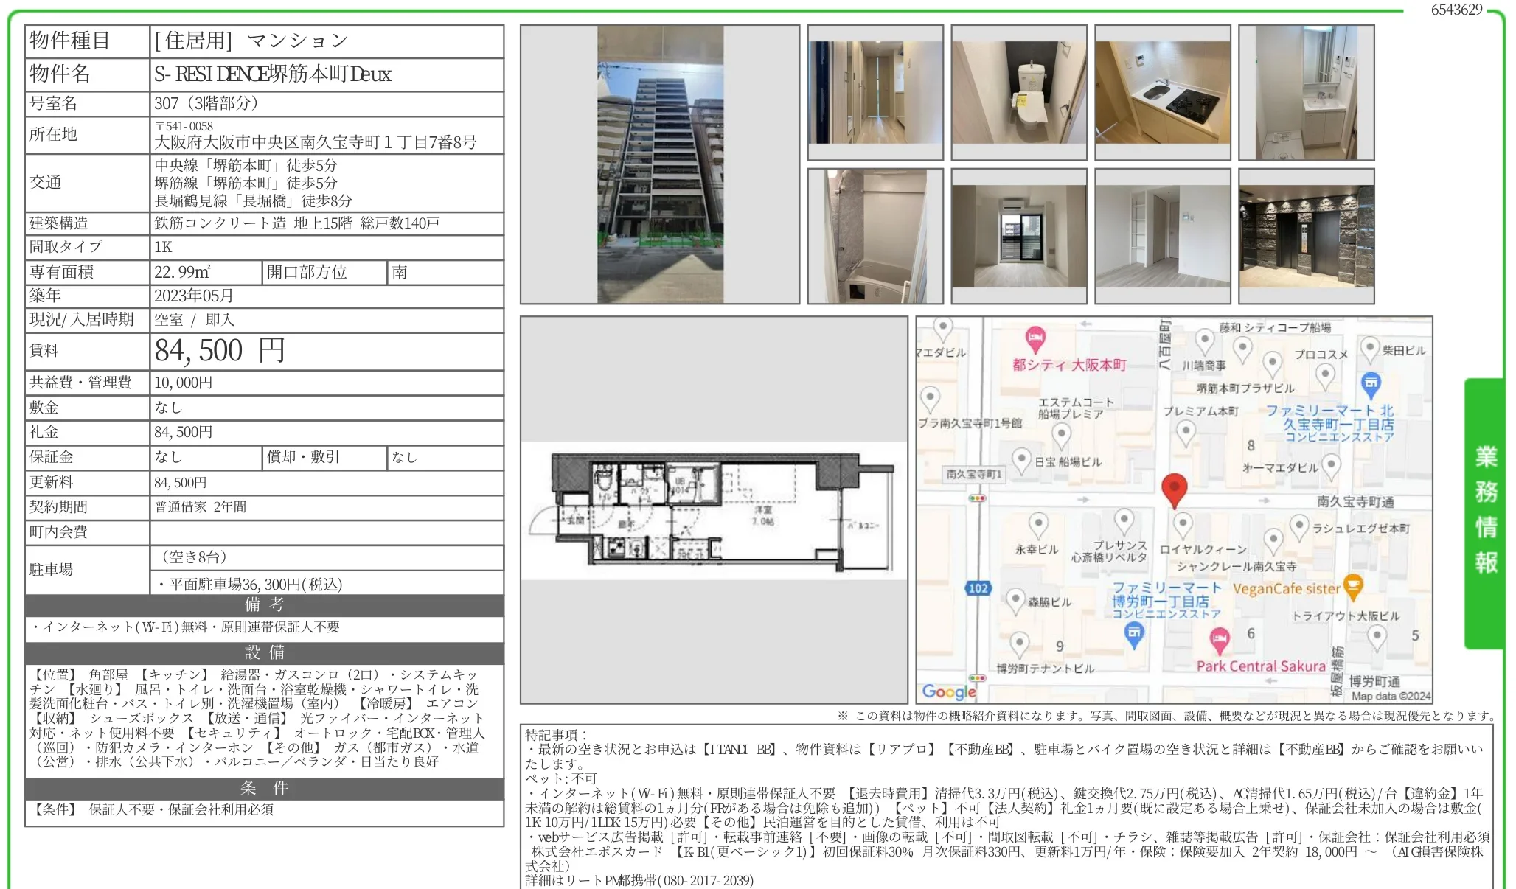The height and width of the screenshot is (889, 1516).
Task: Click the 普通借家 2年間 contract term
Action: (200, 507)
